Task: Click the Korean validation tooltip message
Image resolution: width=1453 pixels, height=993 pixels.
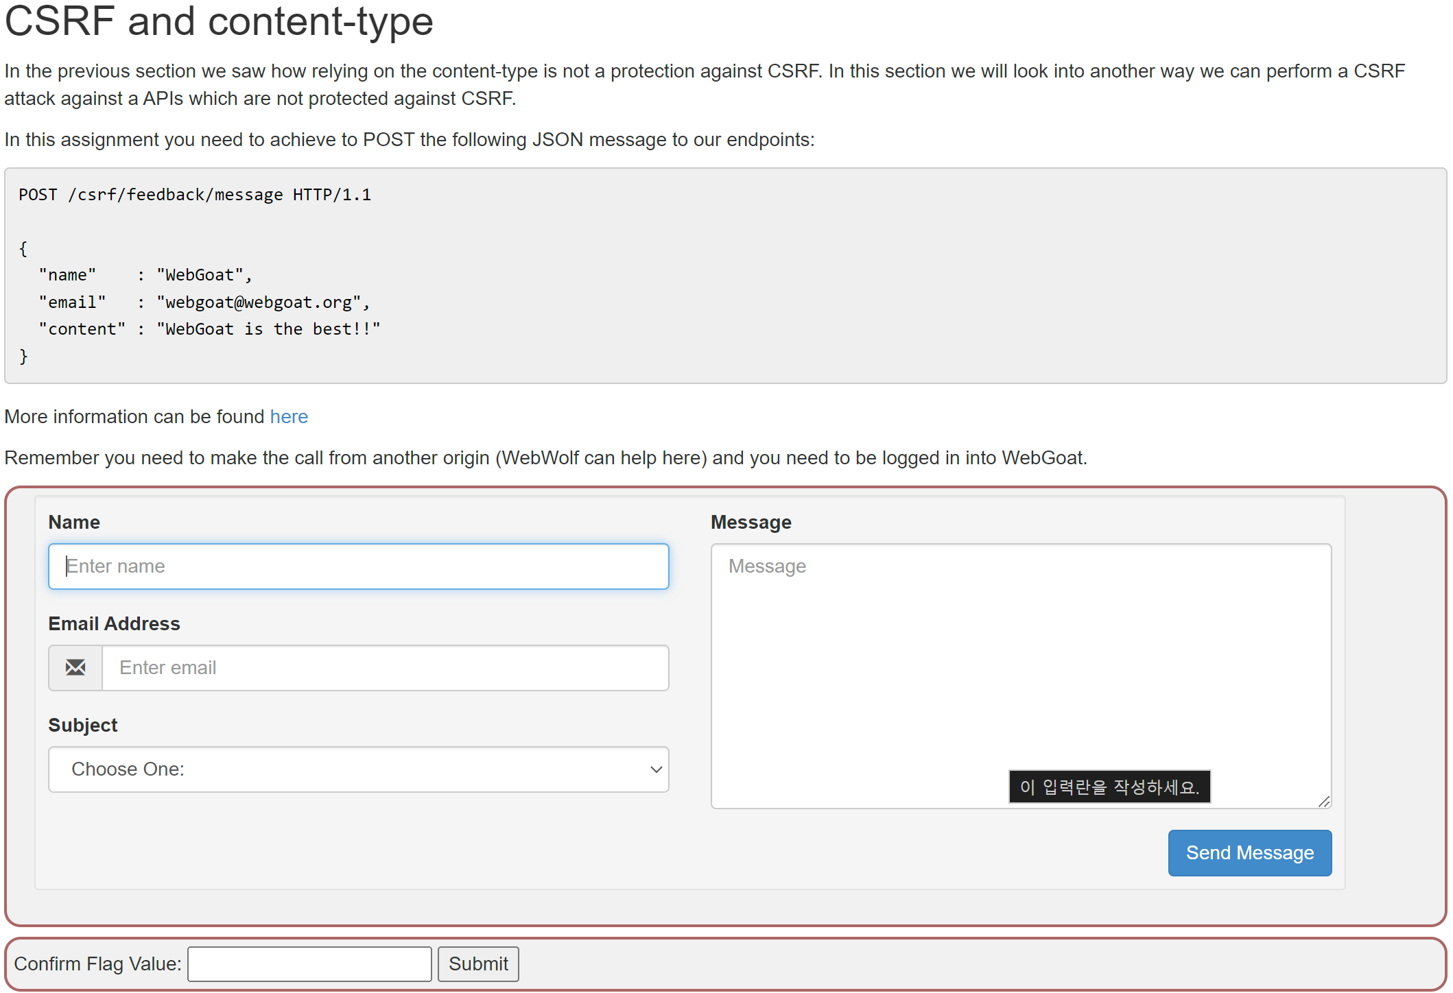Action: 1109,787
